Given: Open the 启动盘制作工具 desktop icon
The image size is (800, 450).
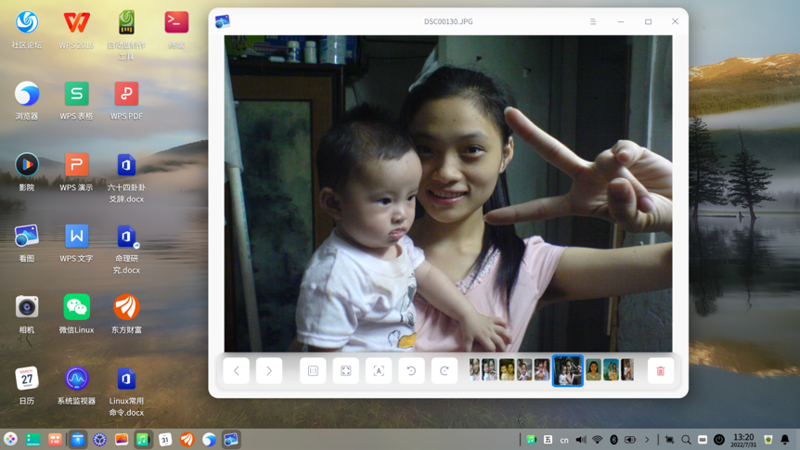Looking at the screenshot, I should 126,34.
